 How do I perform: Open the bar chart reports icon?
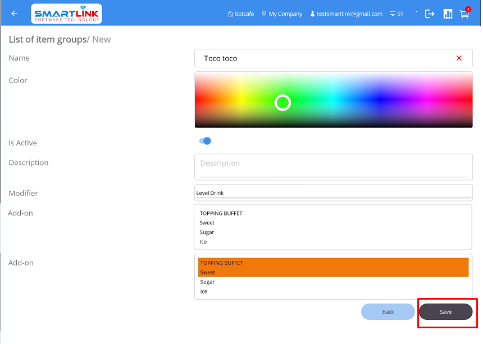coord(448,14)
